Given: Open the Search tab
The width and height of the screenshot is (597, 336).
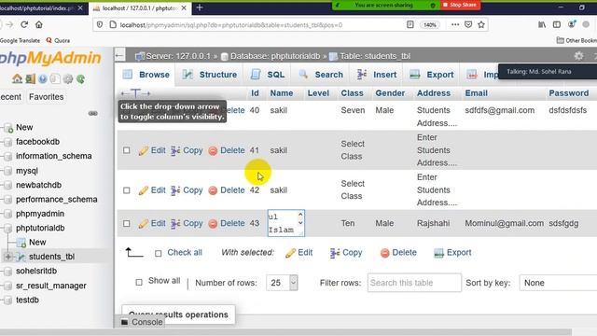Looking at the screenshot, I should pyautogui.click(x=321, y=75).
